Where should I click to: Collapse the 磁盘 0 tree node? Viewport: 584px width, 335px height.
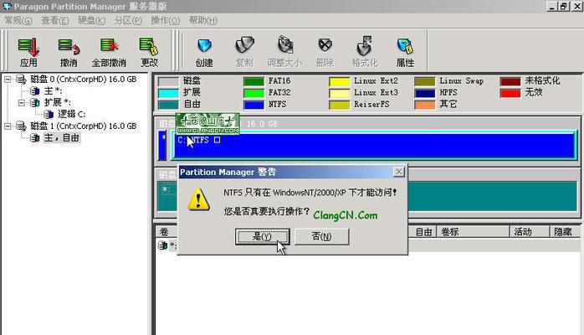[8, 79]
